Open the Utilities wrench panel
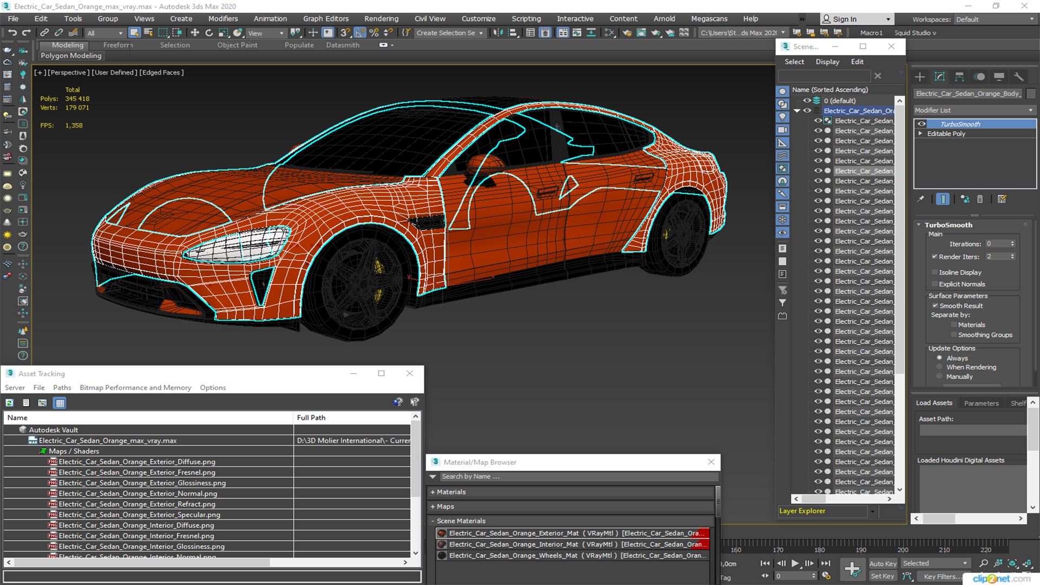 pos(1019,76)
